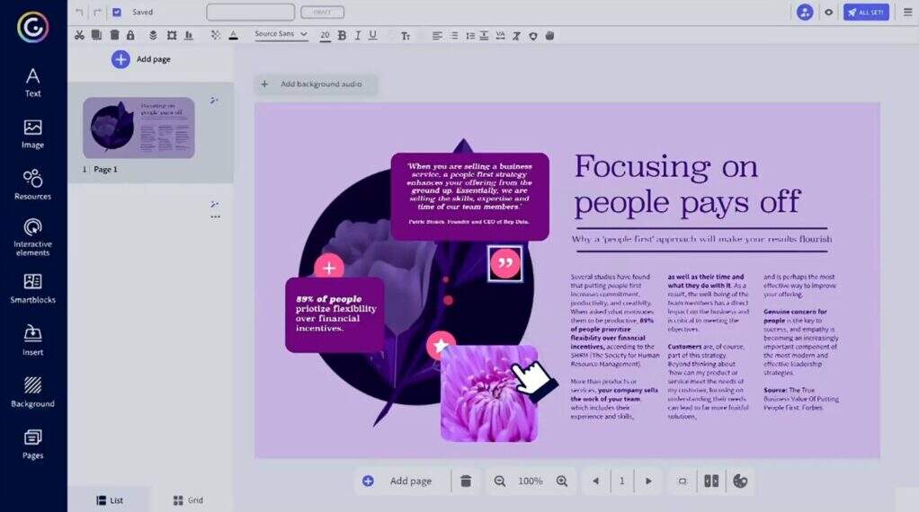Click the ALL SET! button
919x512 pixels.
[865, 13]
